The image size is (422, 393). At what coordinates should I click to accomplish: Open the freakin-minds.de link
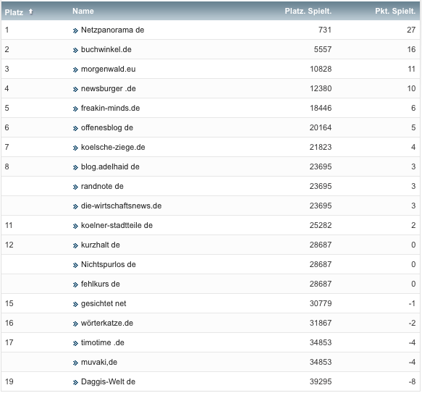coord(110,109)
